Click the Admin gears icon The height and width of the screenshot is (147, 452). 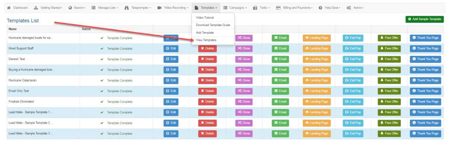[349, 8]
